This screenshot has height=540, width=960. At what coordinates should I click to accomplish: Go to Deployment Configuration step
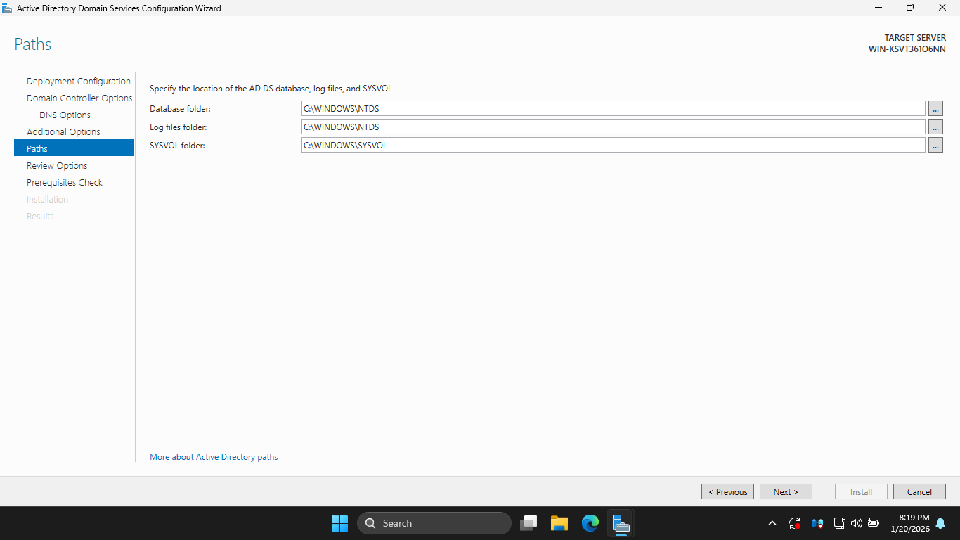[79, 82]
